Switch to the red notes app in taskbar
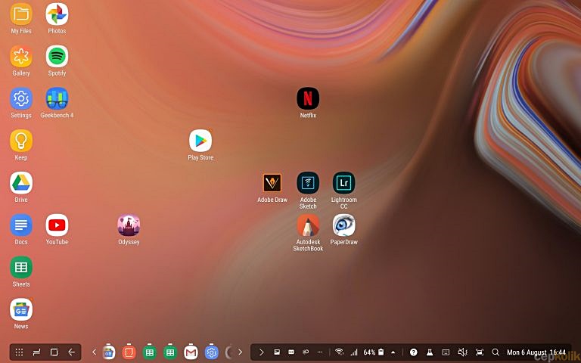 point(129,352)
